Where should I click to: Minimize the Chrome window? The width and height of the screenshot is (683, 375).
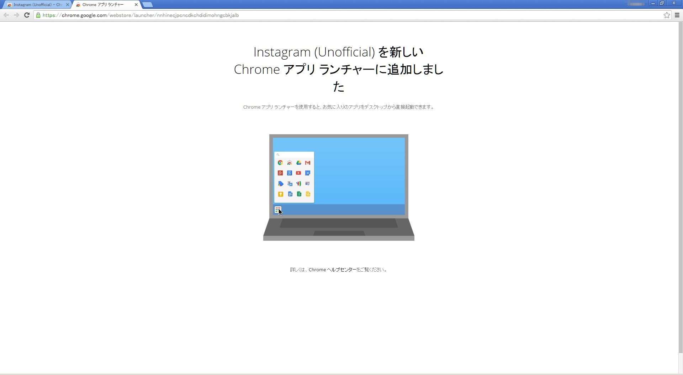(x=653, y=3)
